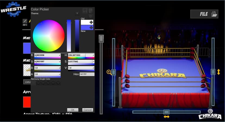Click the zoom magnifier icon
Viewport: 225px width, 122px height.
click(109, 72)
